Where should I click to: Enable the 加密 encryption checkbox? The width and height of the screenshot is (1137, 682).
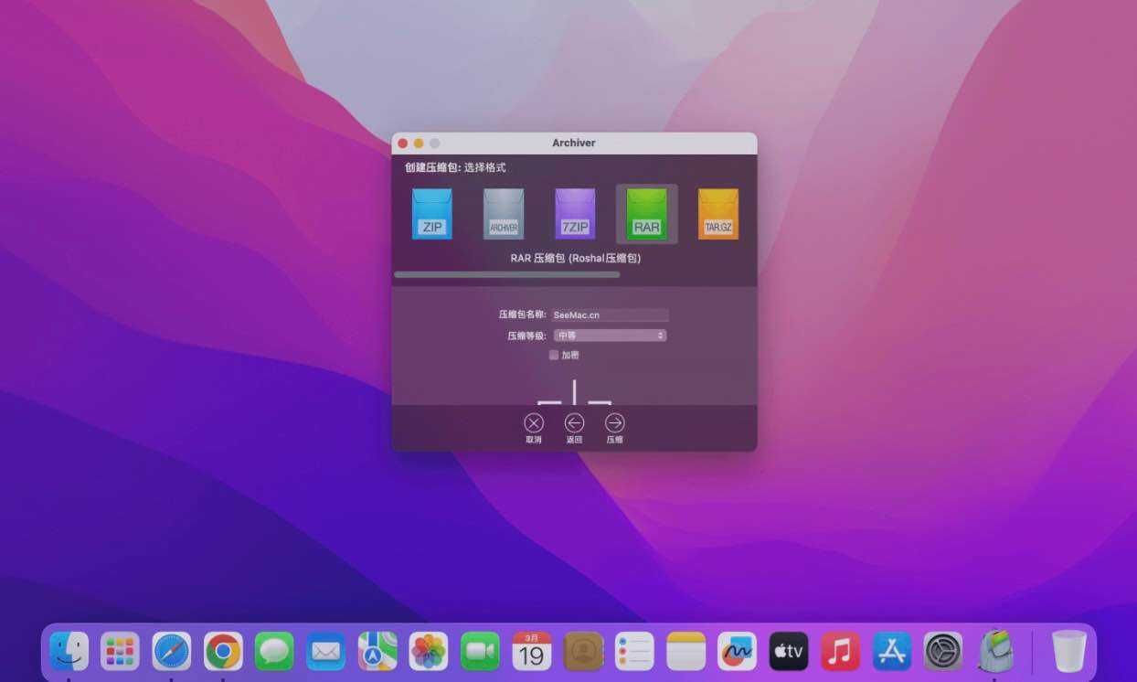click(553, 355)
